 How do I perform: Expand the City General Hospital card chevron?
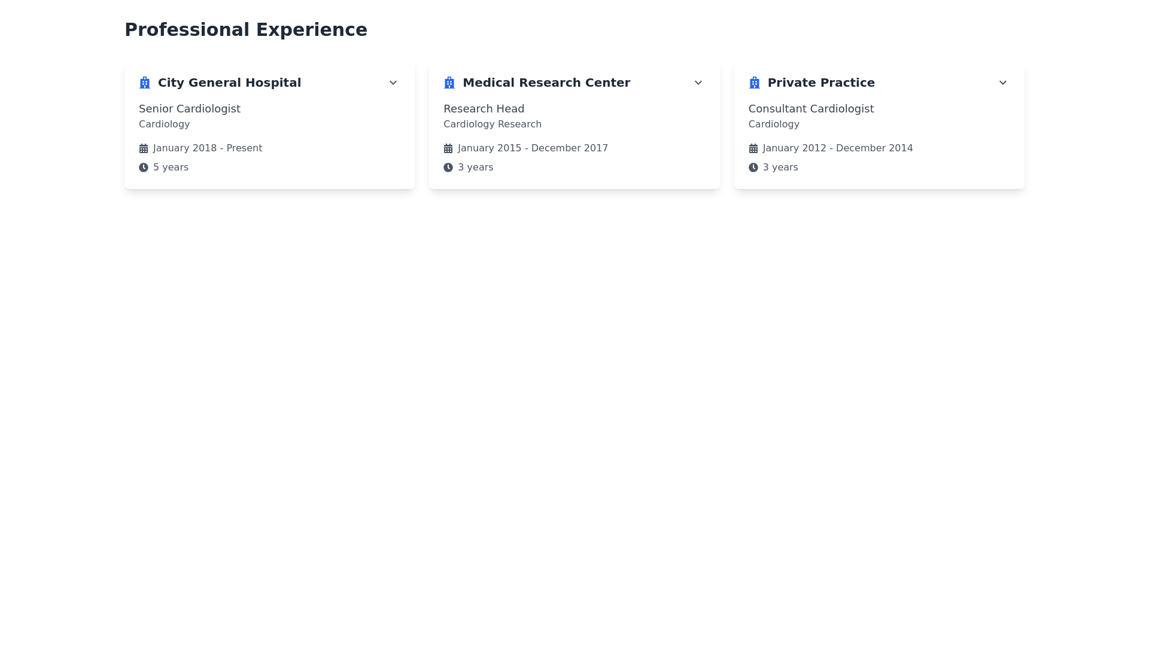(393, 83)
